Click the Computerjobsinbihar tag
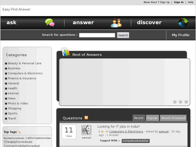This screenshot has height=147, width=196. (136, 141)
